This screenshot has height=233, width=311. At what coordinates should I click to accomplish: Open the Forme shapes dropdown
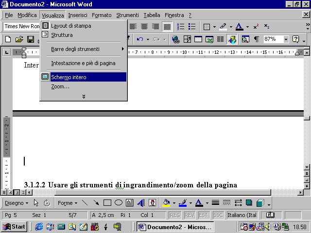[x=68, y=203]
